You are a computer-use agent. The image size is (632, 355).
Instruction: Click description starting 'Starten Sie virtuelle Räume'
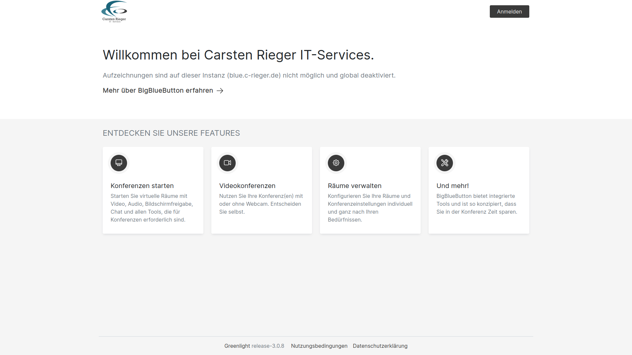pos(152,208)
